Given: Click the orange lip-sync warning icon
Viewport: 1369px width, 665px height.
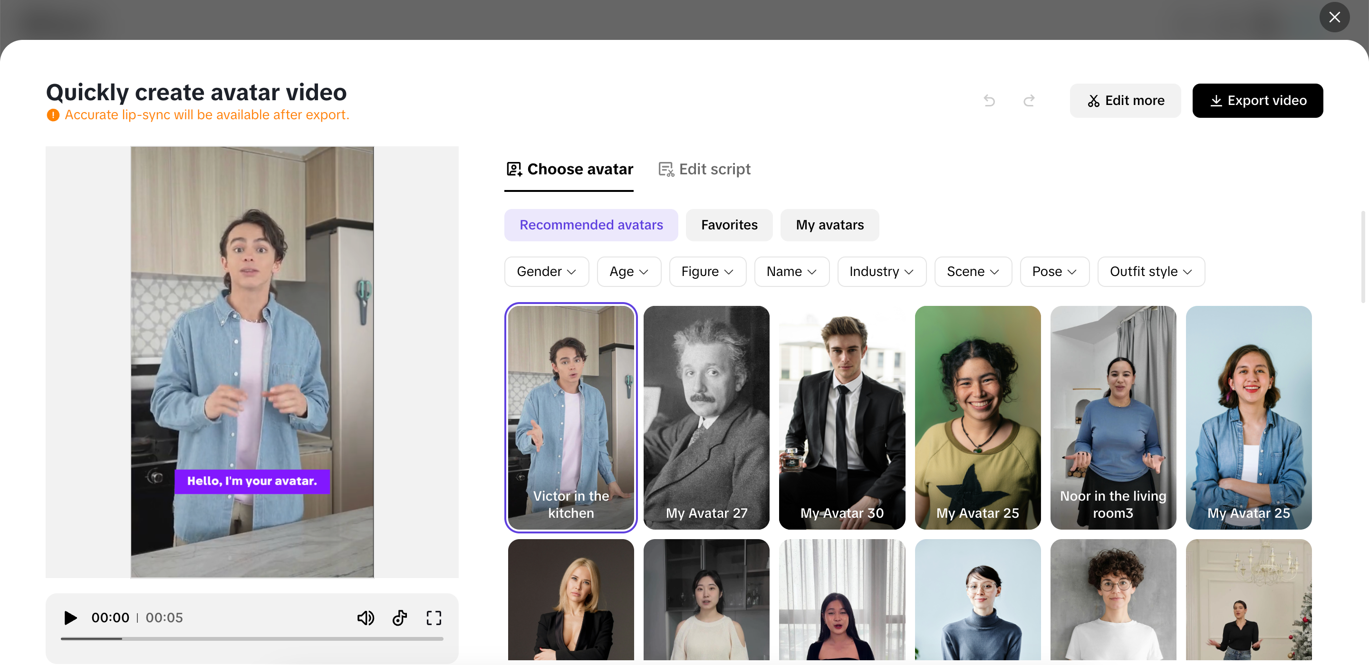Looking at the screenshot, I should [53, 115].
